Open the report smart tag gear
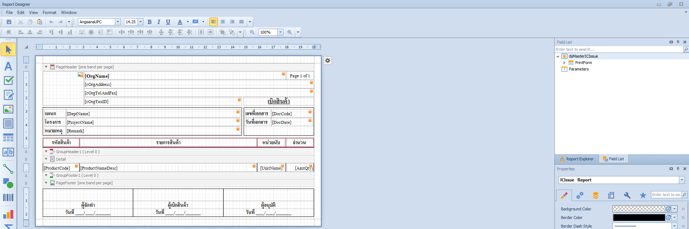Viewport: 689px width, 229px height. (x=328, y=60)
